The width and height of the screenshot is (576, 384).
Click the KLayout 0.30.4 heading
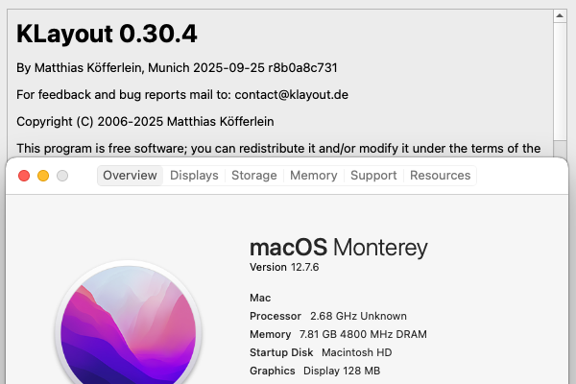[108, 34]
